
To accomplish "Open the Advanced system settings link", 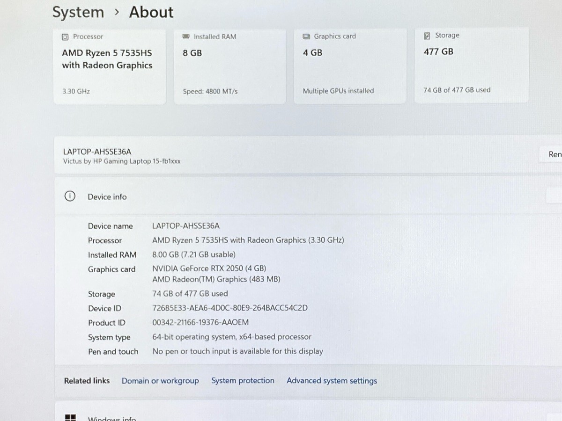I will tap(332, 381).
